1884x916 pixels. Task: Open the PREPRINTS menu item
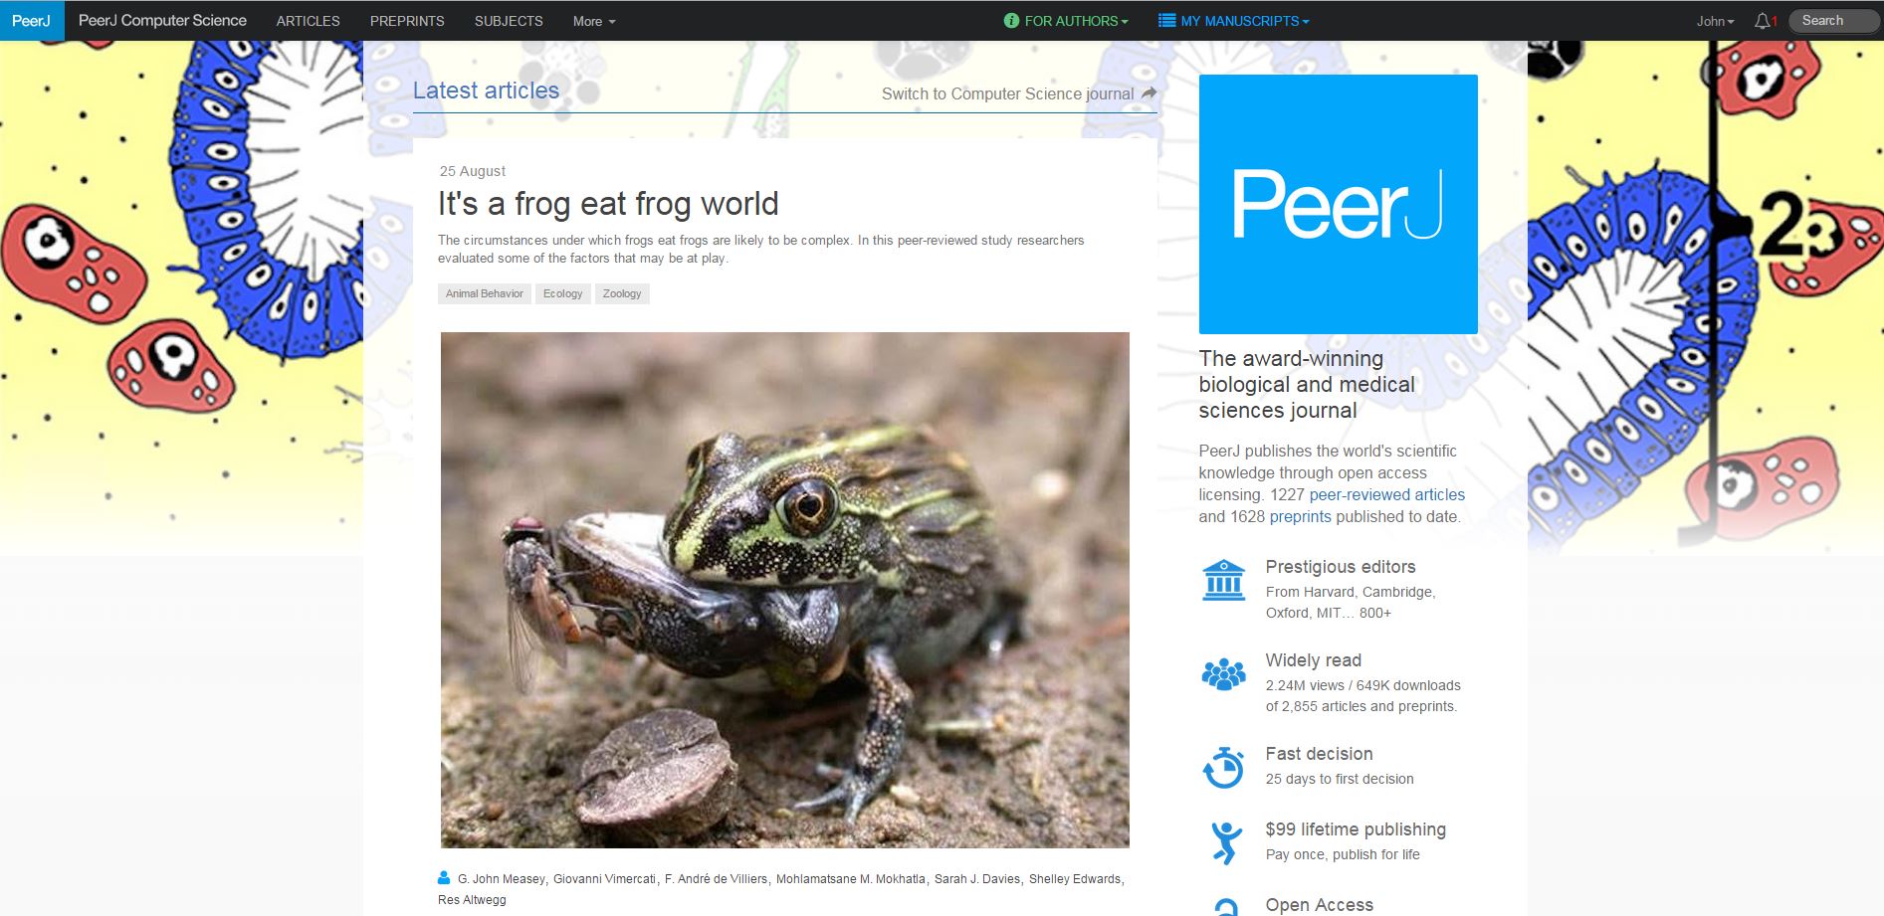tap(407, 21)
